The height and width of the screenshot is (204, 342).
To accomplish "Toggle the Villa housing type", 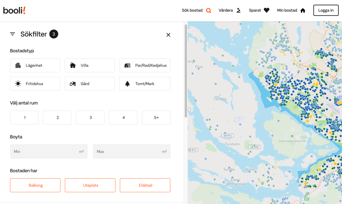I will (90, 65).
